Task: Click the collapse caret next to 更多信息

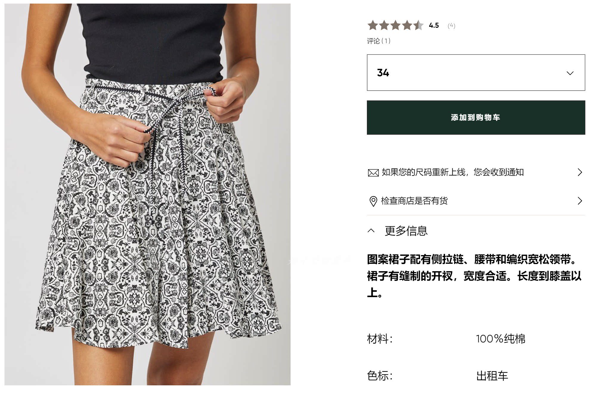Action: pos(371,231)
